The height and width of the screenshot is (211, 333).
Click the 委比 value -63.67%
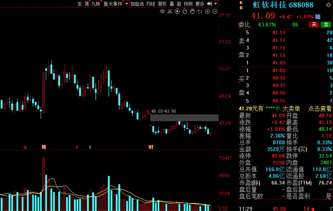click(x=266, y=25)
